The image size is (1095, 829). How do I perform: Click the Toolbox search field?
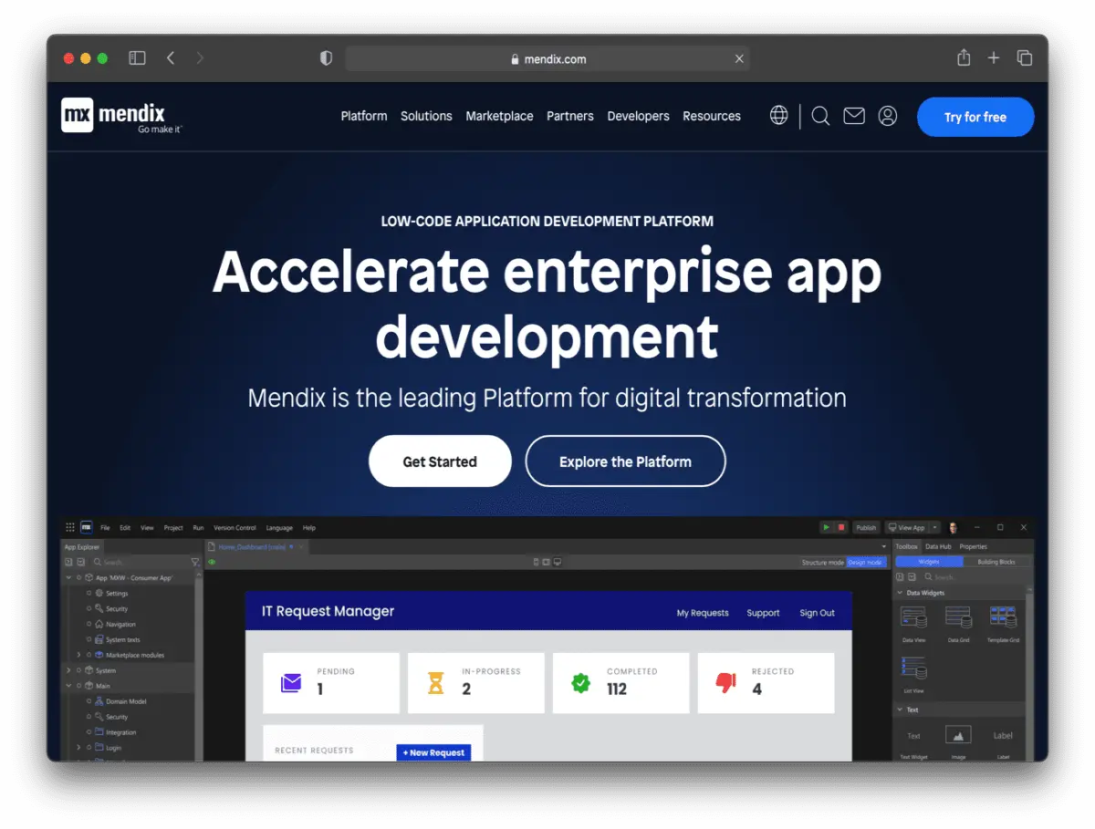(x=975, y=576)
